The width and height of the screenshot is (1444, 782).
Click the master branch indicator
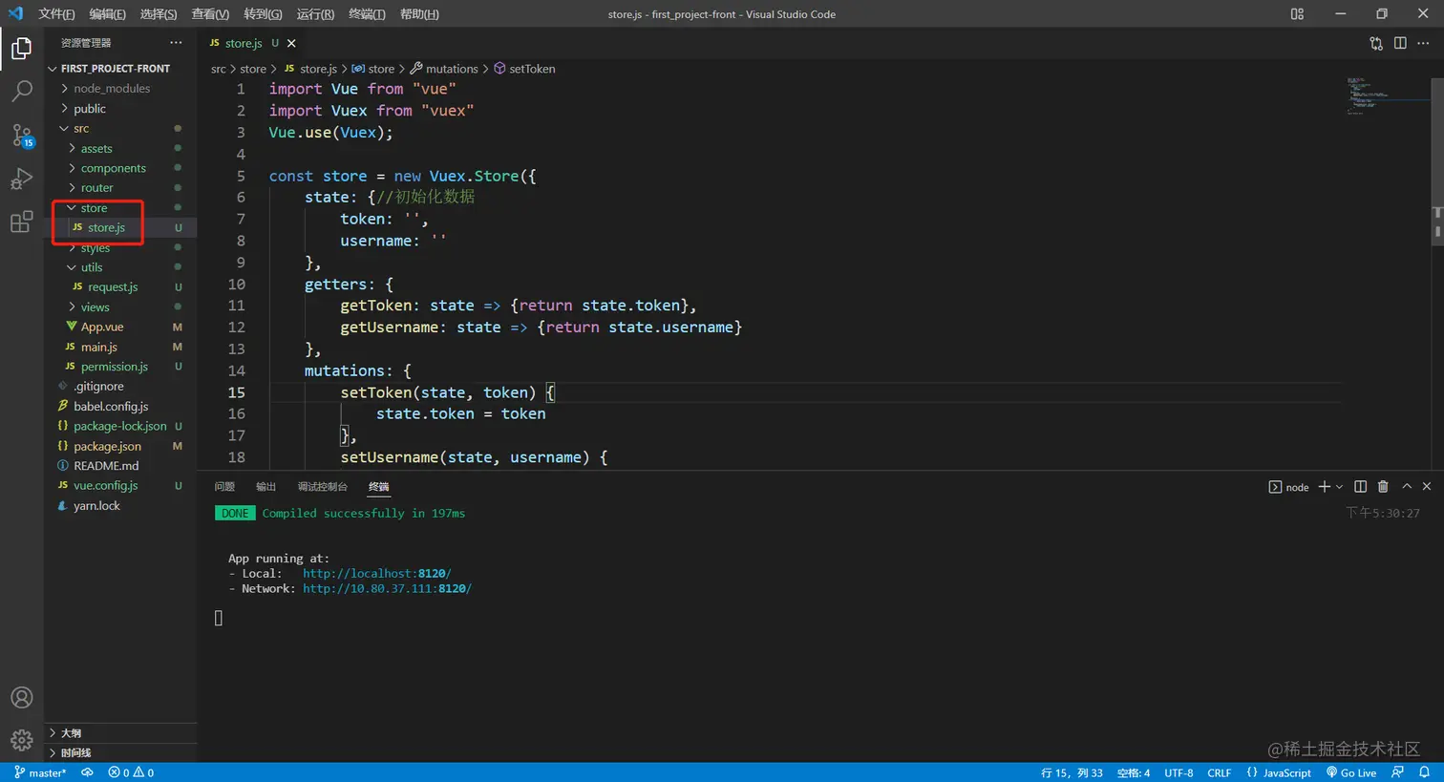40,772
